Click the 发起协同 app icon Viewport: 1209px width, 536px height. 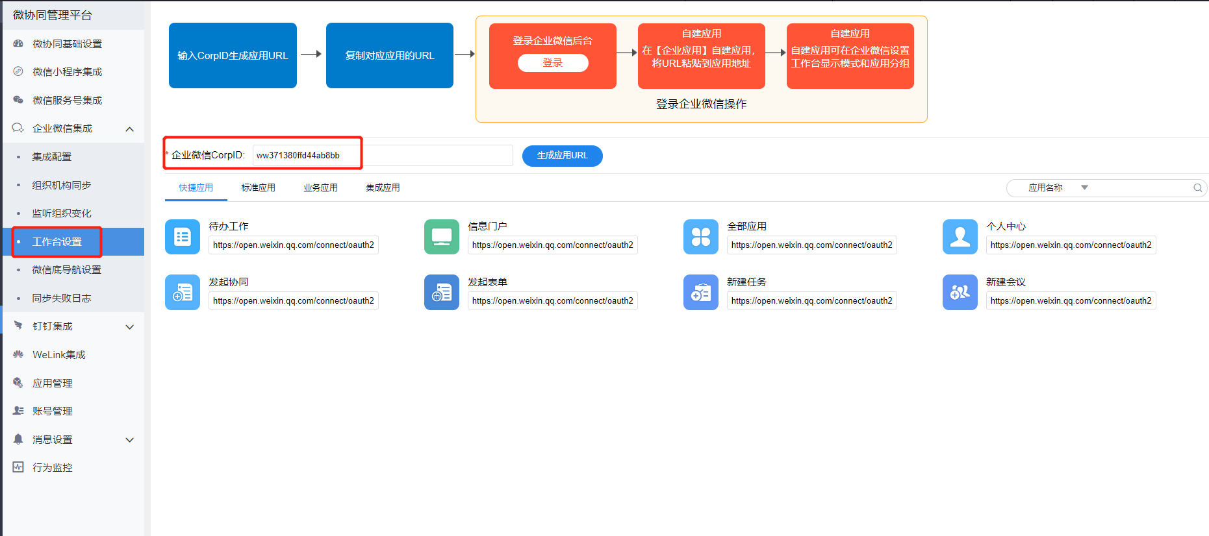[183, 293]
